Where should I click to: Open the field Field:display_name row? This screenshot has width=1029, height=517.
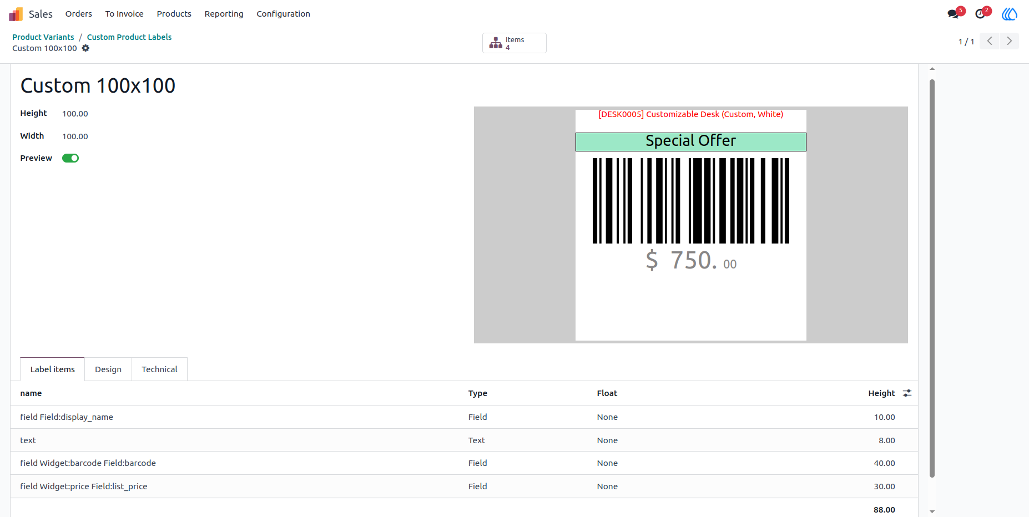tap(464, 417)
